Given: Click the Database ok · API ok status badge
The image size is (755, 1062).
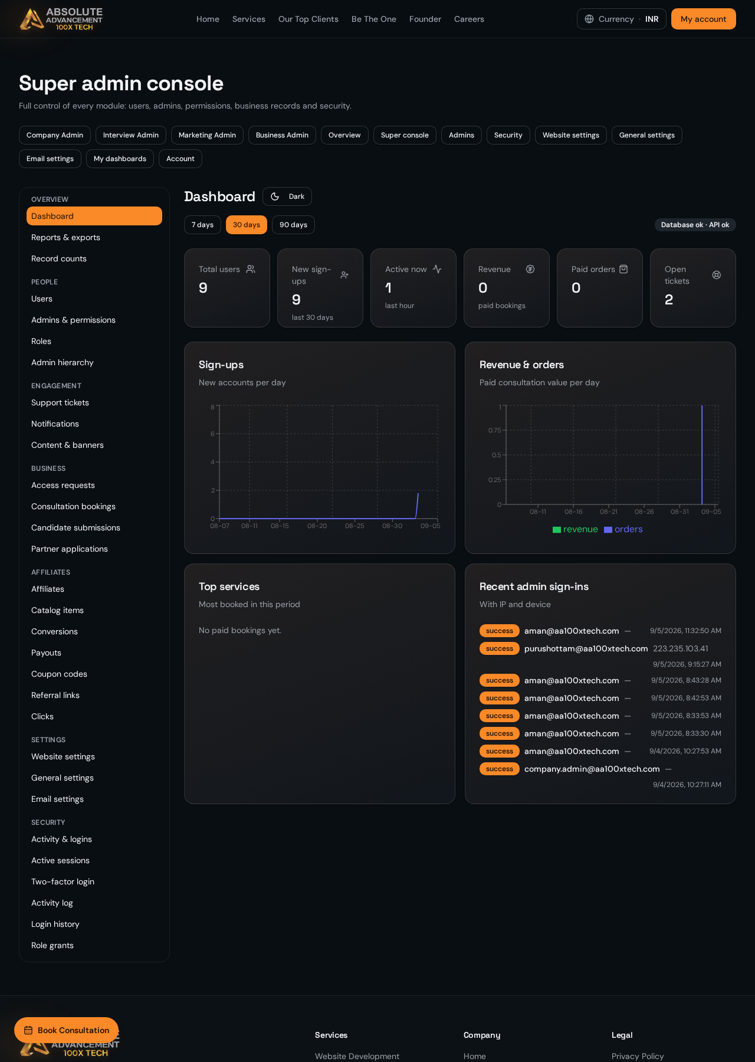Looking at the screenshot, I should (x=695, y=225).
